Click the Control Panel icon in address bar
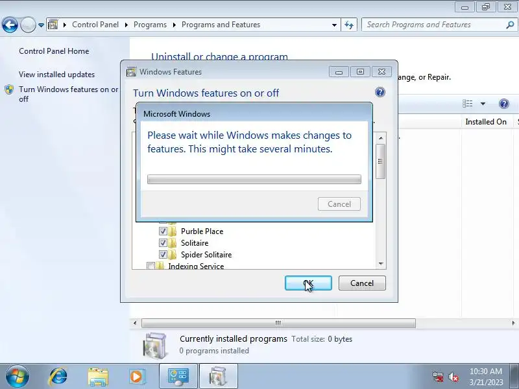The image size is (519, 389). coord(53,25)
